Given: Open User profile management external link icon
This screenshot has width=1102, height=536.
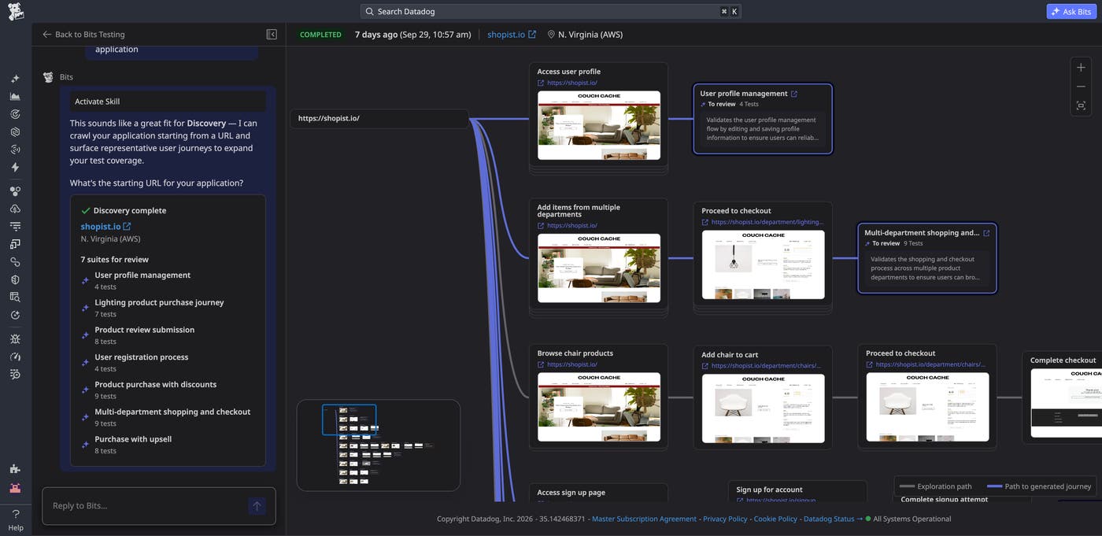Looking at the screenshot, I should tap(794, 94).
